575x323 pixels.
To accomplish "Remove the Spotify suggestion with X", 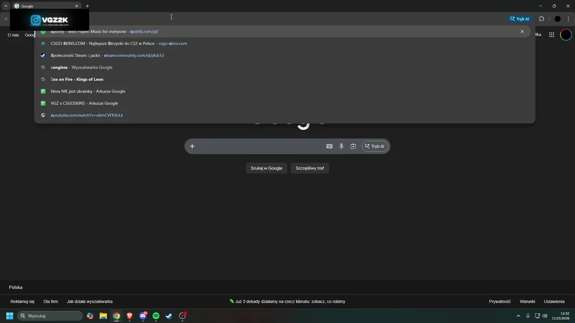I will click(x=522, y=31).
